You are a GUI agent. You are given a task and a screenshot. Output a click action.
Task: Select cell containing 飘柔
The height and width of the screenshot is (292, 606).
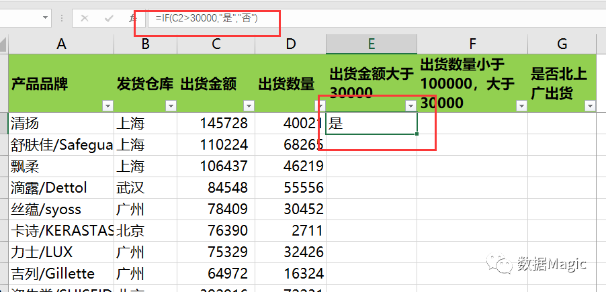(x=61, y=166)
